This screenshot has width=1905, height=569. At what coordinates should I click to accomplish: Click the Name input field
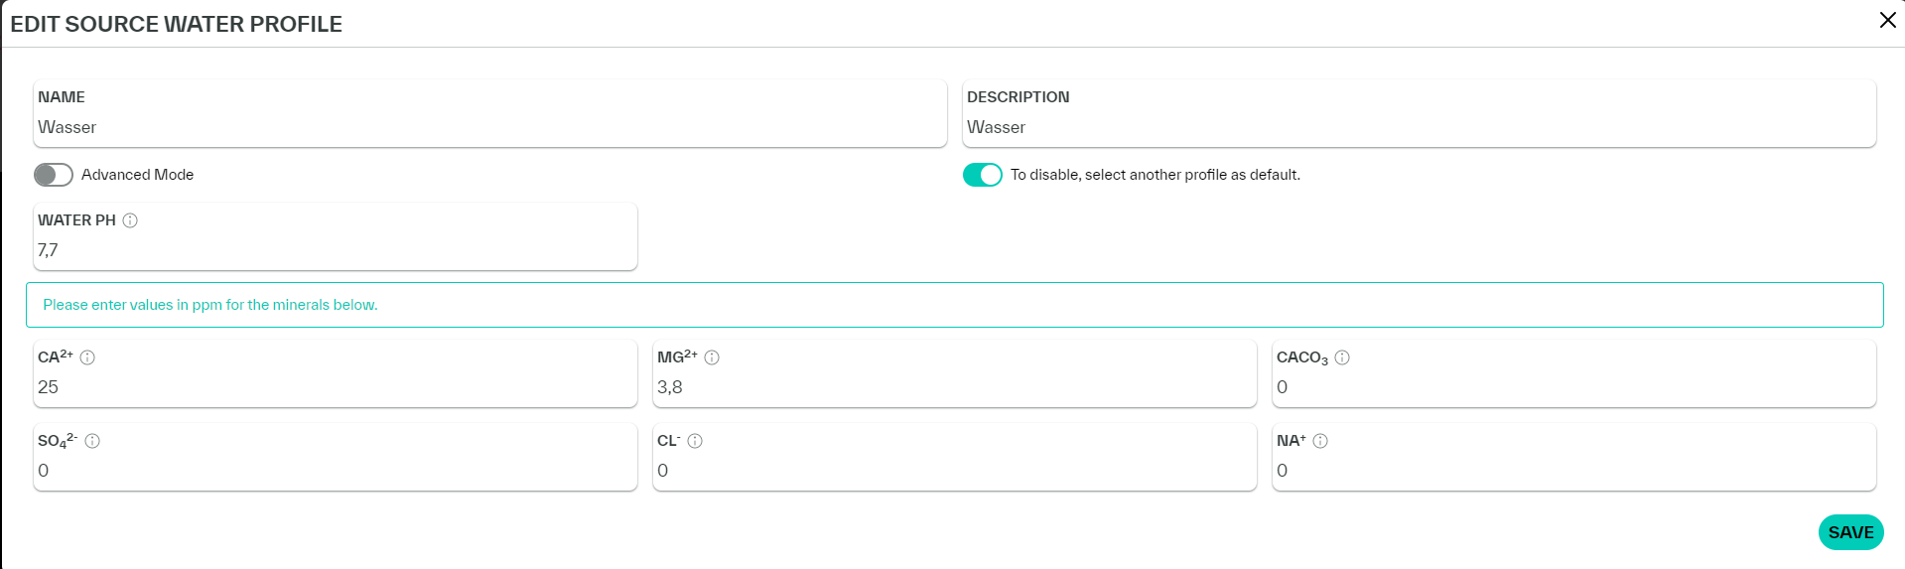coord(488,128)
